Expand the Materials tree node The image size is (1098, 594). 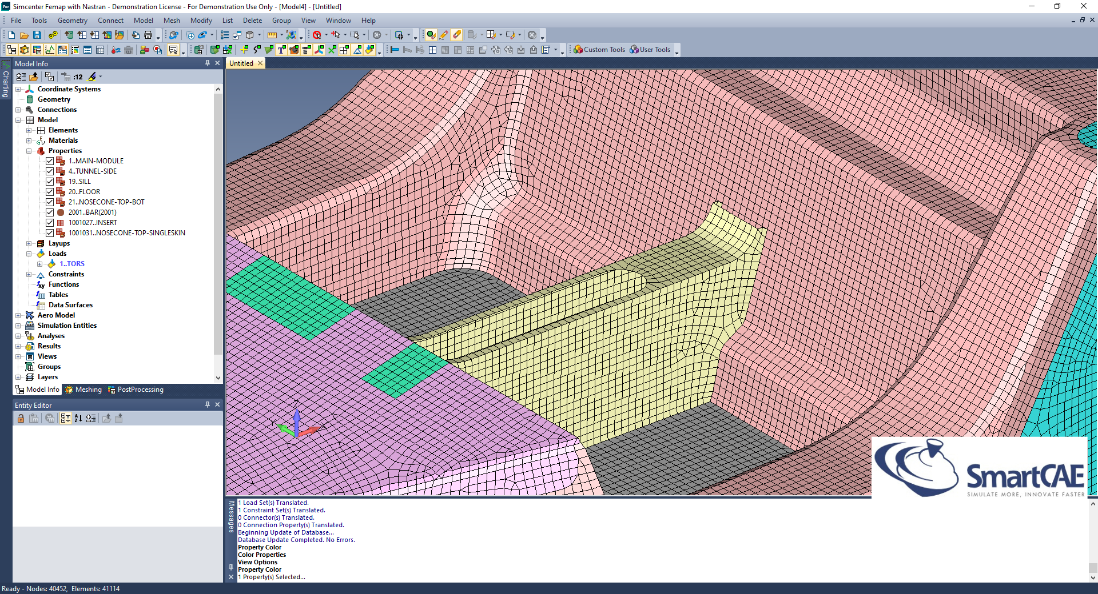[29, 141]
